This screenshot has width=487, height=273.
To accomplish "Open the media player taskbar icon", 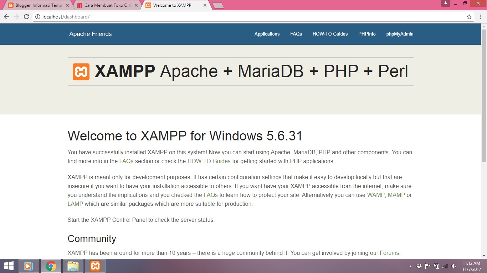I will coord(29,266).
